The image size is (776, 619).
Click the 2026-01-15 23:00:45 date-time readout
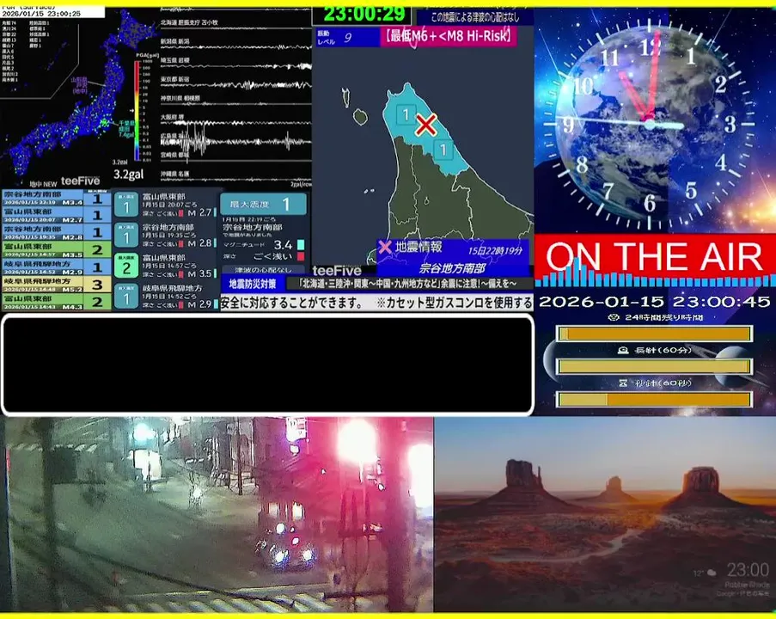pos(654,302)
